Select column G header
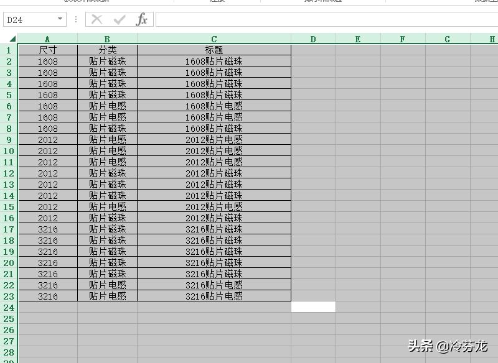The height and width of the screenshot is (363, 498). tap(447, 39)
